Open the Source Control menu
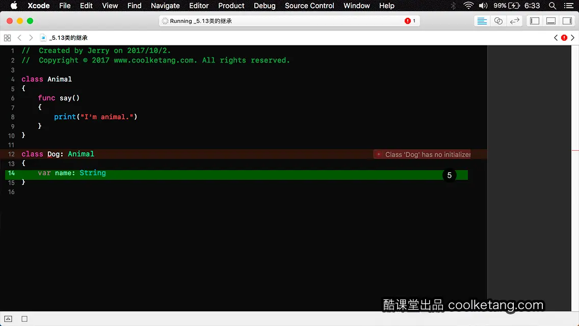Viewport: 579px width, 326px height. point(309,6)
